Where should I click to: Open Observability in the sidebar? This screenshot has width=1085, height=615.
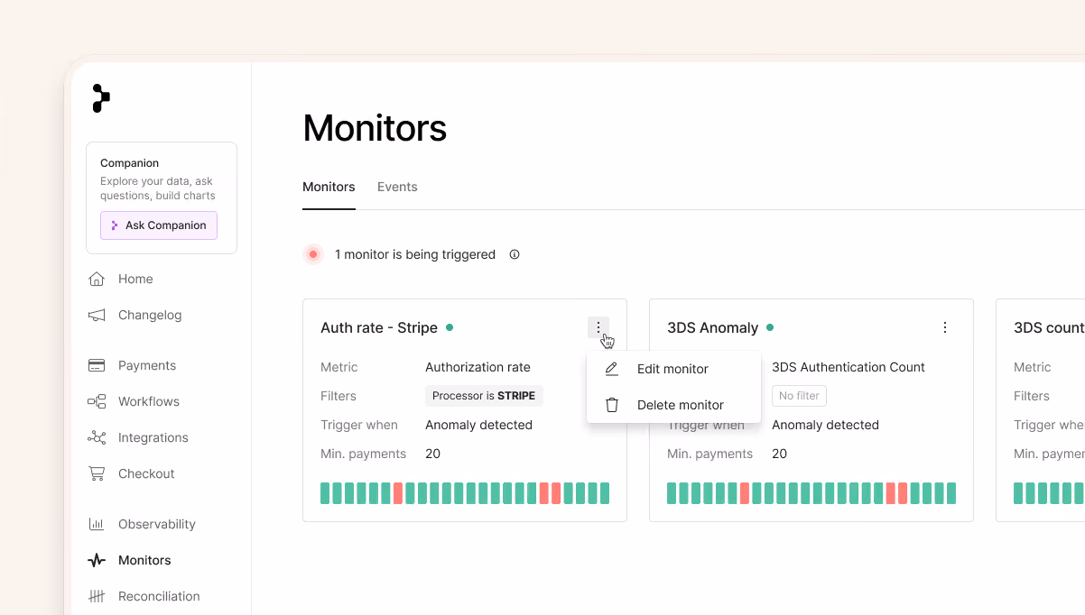coord(157,524)
